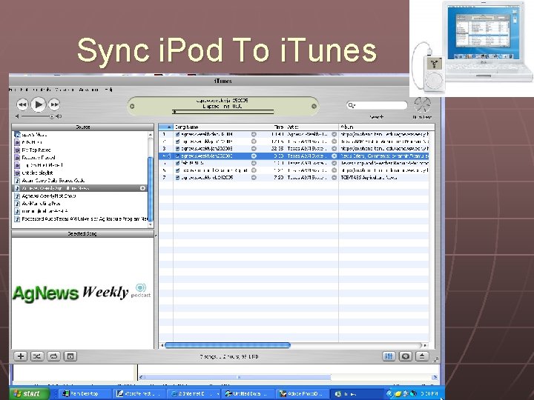Uncheck the checkbox of track 6
534x400 pixels.
177,170
